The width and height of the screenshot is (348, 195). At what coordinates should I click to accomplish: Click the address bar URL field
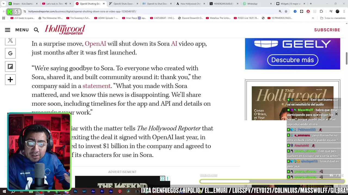click(152, 11)
